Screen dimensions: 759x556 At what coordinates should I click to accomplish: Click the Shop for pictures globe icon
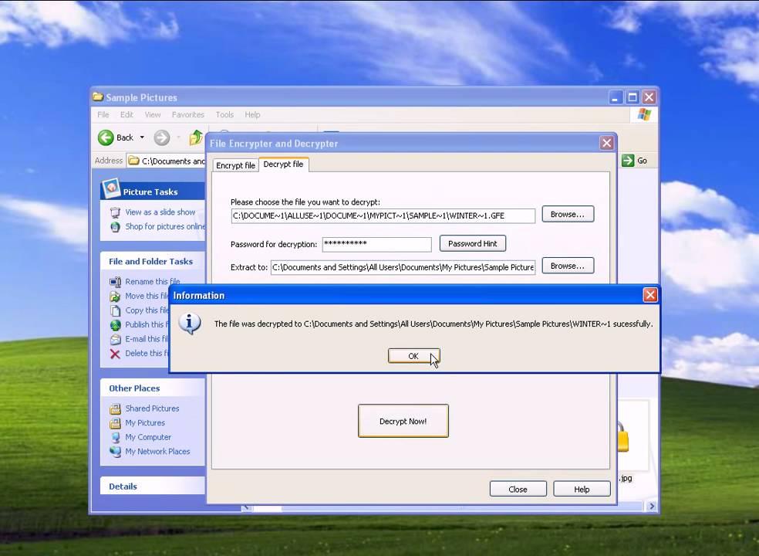click(x=115, y=227)
